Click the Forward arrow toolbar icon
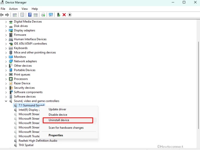The height and width of the screenshot is (150, 200). [7, 15]
